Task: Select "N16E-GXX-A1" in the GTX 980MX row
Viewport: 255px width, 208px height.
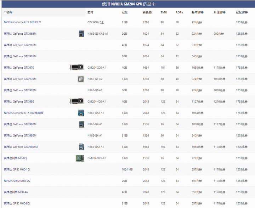Action: (x=96, y=147)
